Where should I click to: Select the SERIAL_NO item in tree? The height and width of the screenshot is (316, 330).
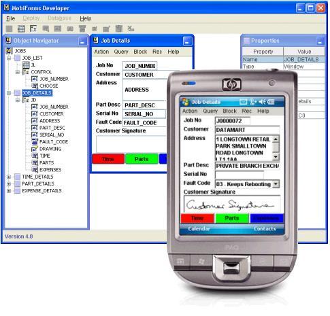click(x=52, y=135)
